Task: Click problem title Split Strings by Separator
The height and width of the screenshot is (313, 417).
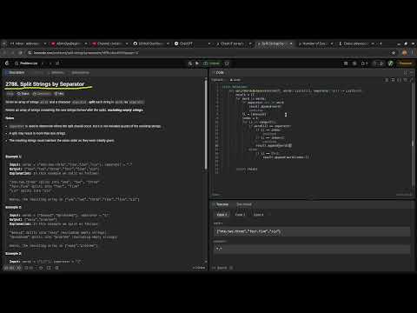Action: click(45, 84)
